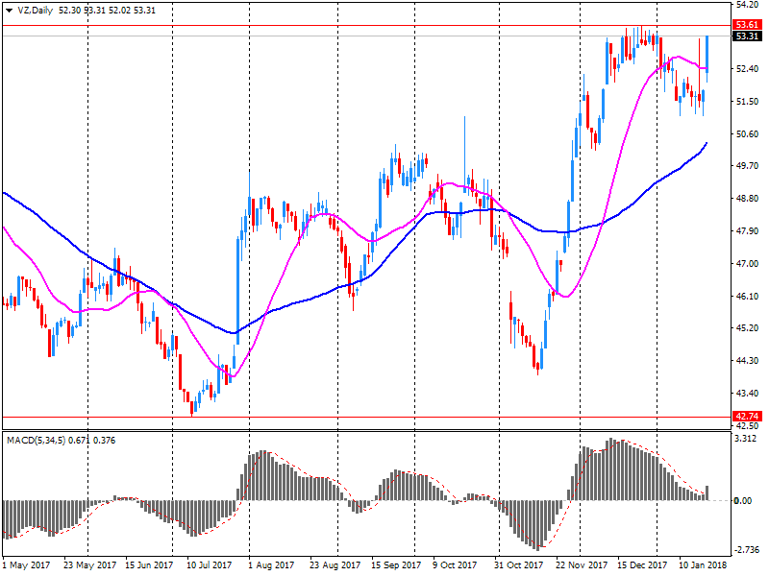Image resolution: width=769 pixels, height=576 pixels.
Task: Click the 46.10 price scale value
Action: pyautogui.click(x=747, y=296)
